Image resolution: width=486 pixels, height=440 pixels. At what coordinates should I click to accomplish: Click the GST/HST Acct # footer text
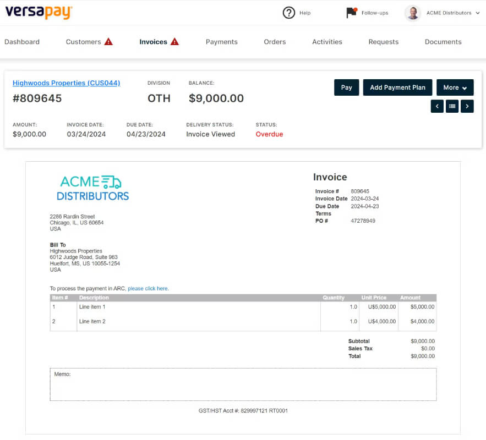(x=243, y=411)
